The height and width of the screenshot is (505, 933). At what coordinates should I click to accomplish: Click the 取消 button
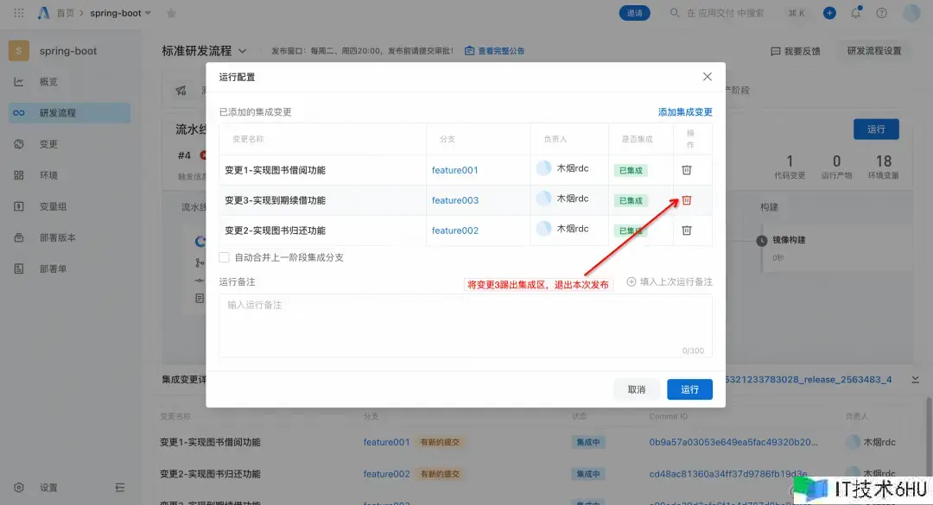[637, 389]
